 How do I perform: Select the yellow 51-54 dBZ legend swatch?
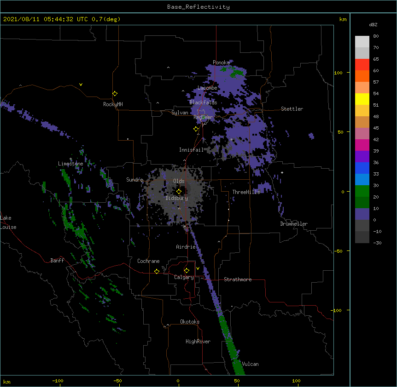coord(362,99)
